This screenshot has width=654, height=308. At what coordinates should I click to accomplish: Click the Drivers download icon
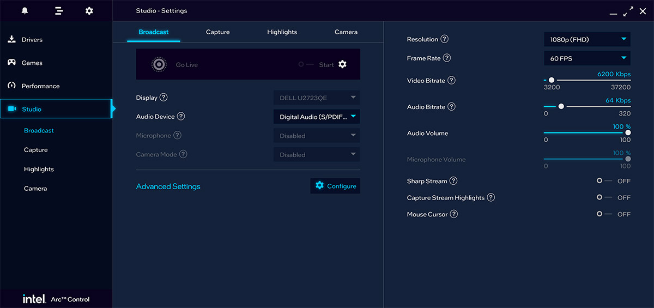(x=11, y=39)
